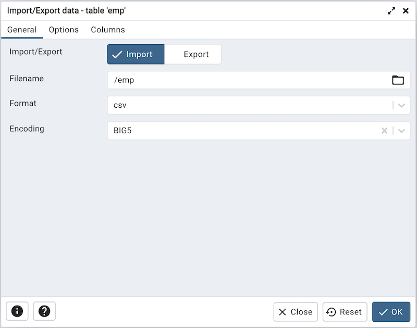This screenshot has height=328, width=417.
Task: Clear the BIG5 encoding with the x icon
Action: 384,130
